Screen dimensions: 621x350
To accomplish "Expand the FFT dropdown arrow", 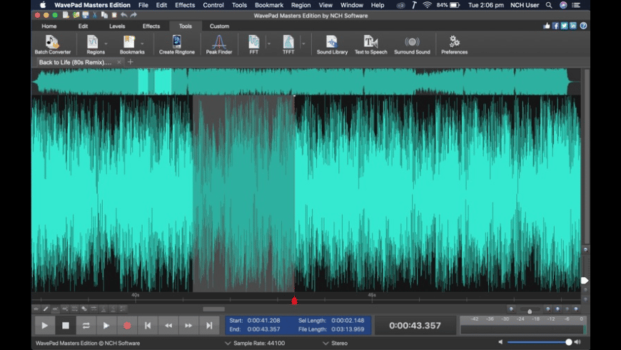I will [269, 44].
